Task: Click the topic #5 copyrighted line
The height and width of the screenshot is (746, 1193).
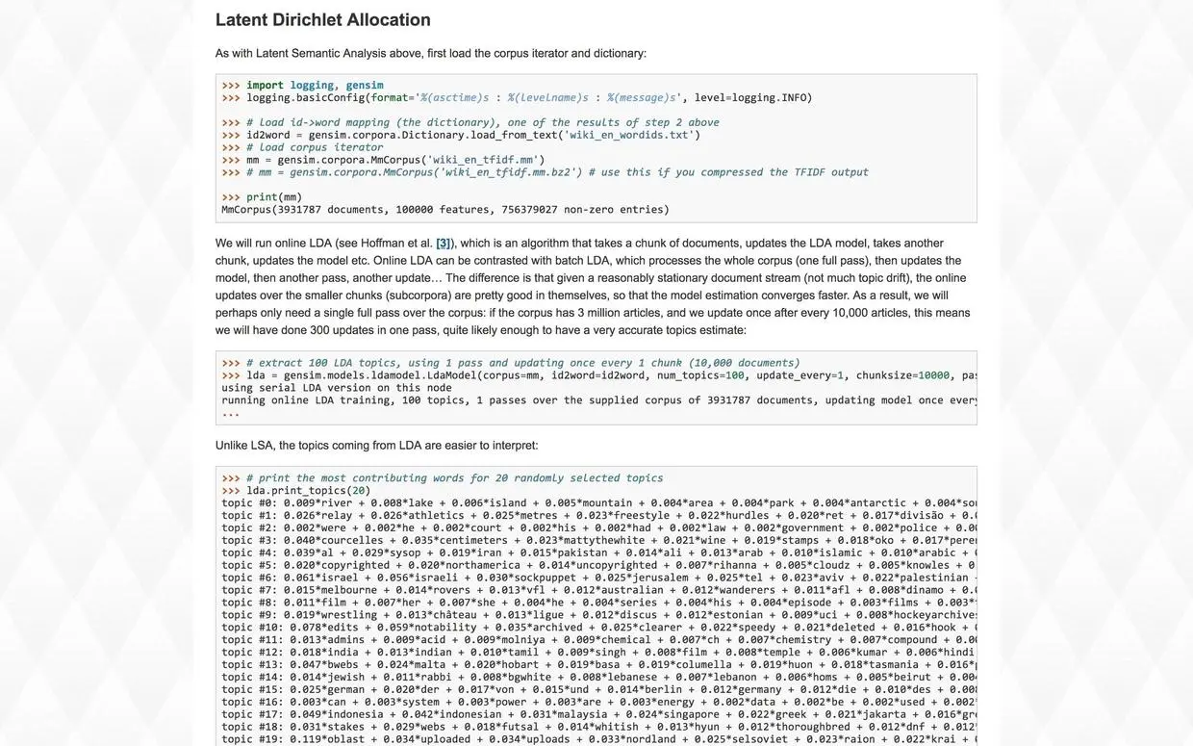Action: (599, 566)
